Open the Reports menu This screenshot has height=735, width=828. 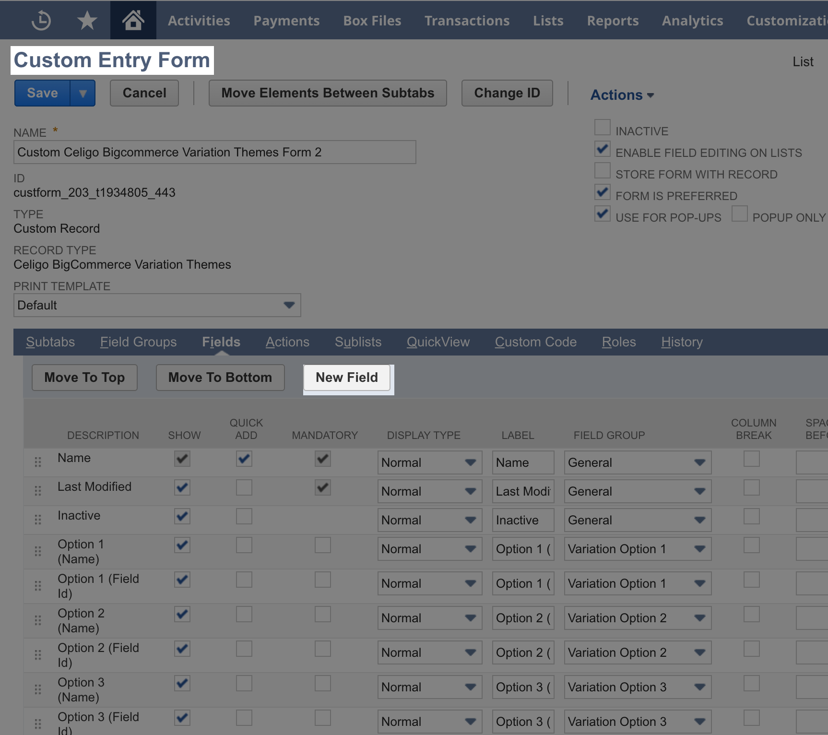(613, 21)
